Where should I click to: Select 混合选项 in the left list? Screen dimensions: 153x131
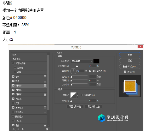pyautogui.click(x=29, y=59)
